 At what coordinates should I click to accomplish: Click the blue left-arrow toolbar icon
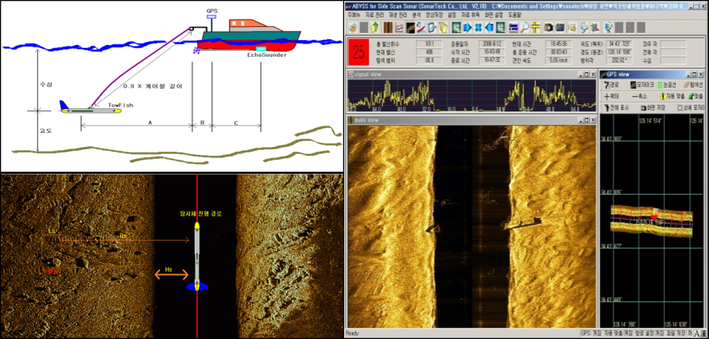click(490, 28)
